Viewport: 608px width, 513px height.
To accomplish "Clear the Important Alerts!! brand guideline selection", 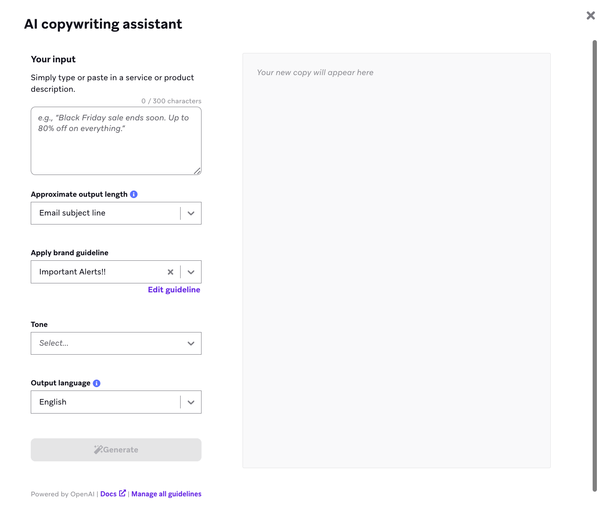I will [170, 272].
